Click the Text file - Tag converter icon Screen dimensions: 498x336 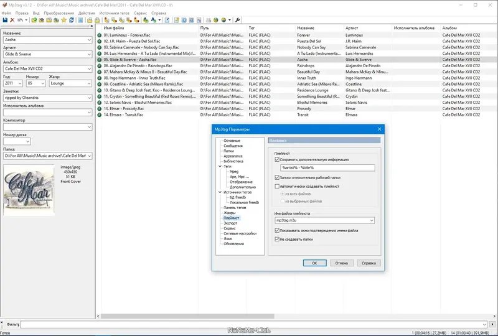point(129,20)
